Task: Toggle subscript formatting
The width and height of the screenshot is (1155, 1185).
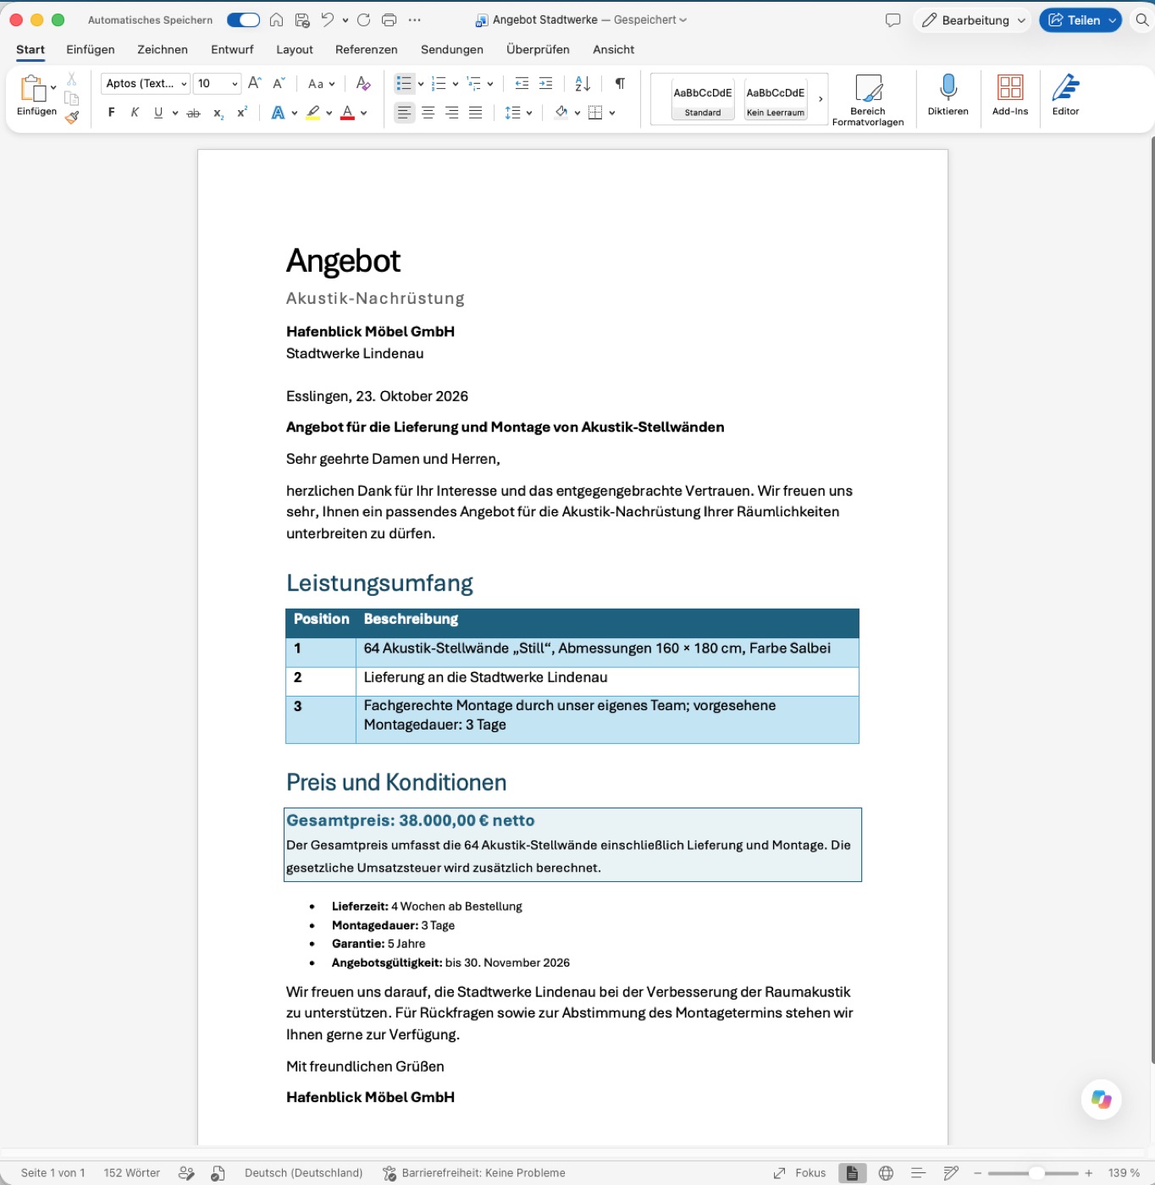Action: tap(218, 113)
